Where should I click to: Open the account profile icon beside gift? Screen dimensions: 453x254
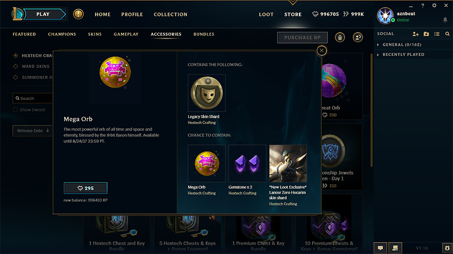[357, 37]
